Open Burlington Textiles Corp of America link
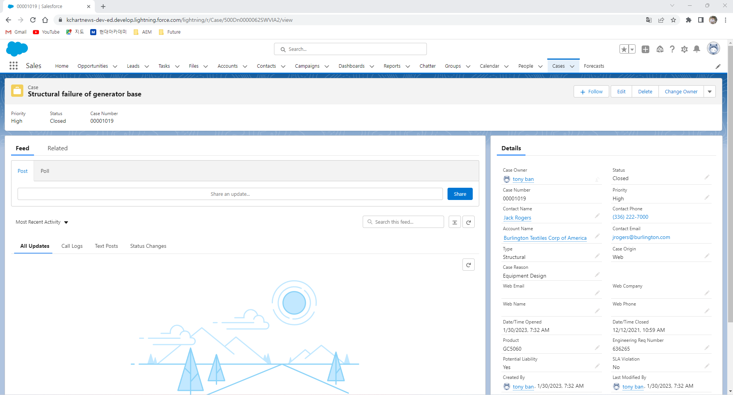 (x=545, y=238)
